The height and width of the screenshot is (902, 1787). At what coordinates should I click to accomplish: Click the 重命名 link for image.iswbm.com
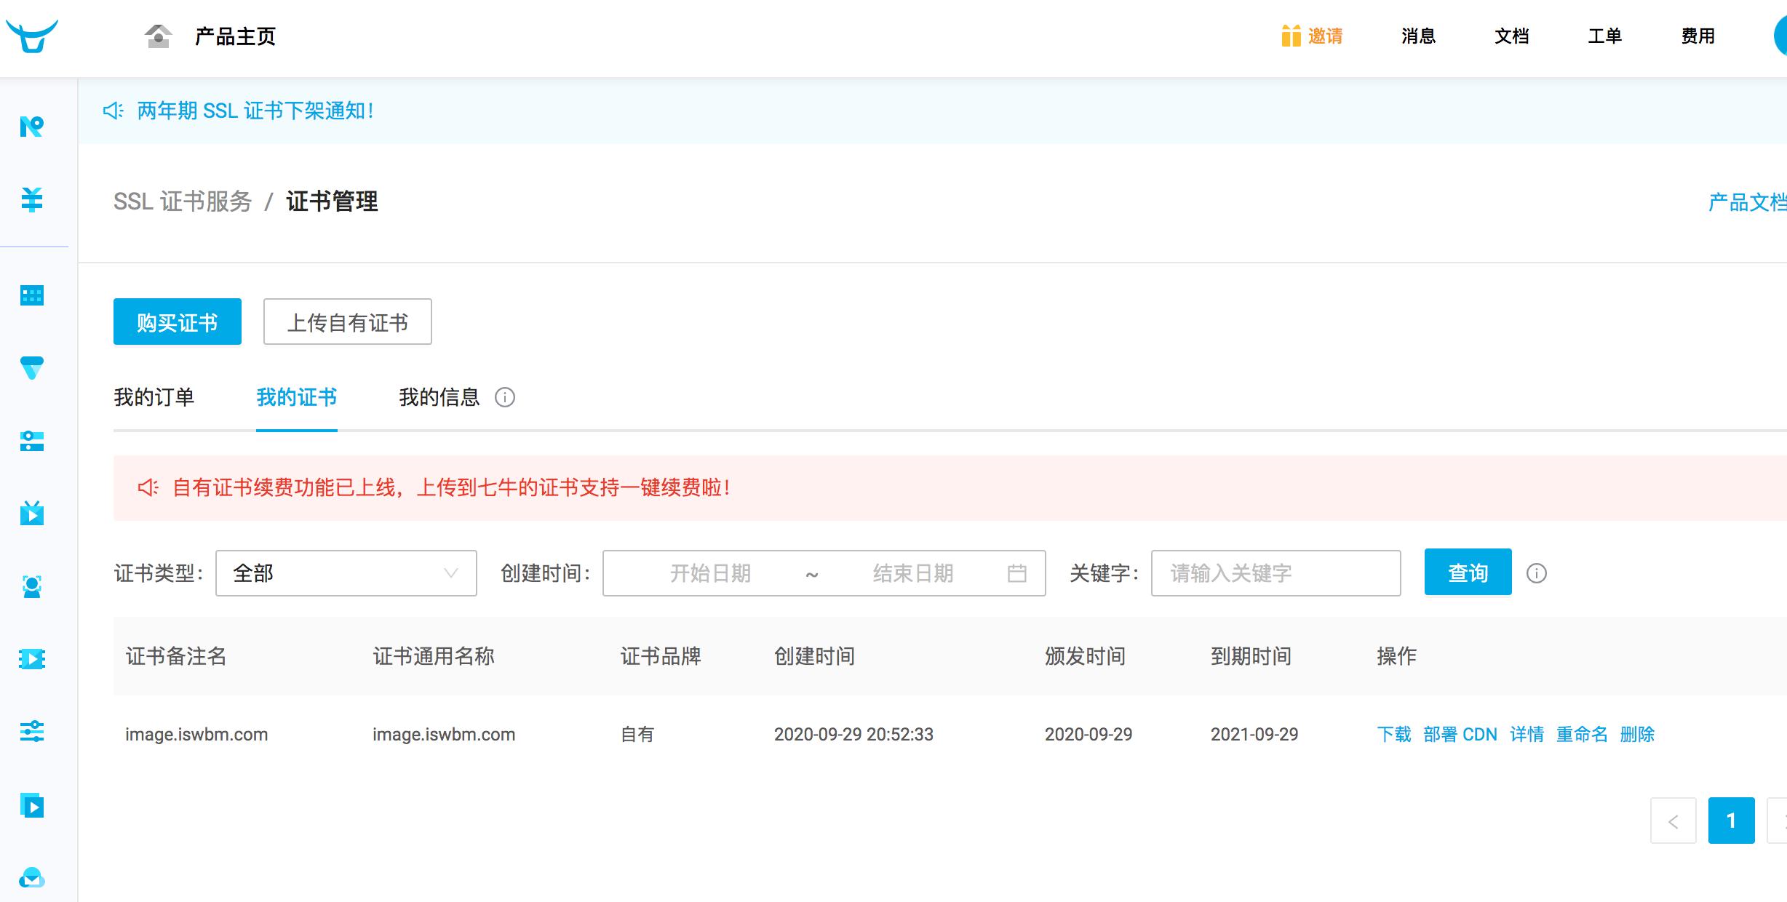1583,734
